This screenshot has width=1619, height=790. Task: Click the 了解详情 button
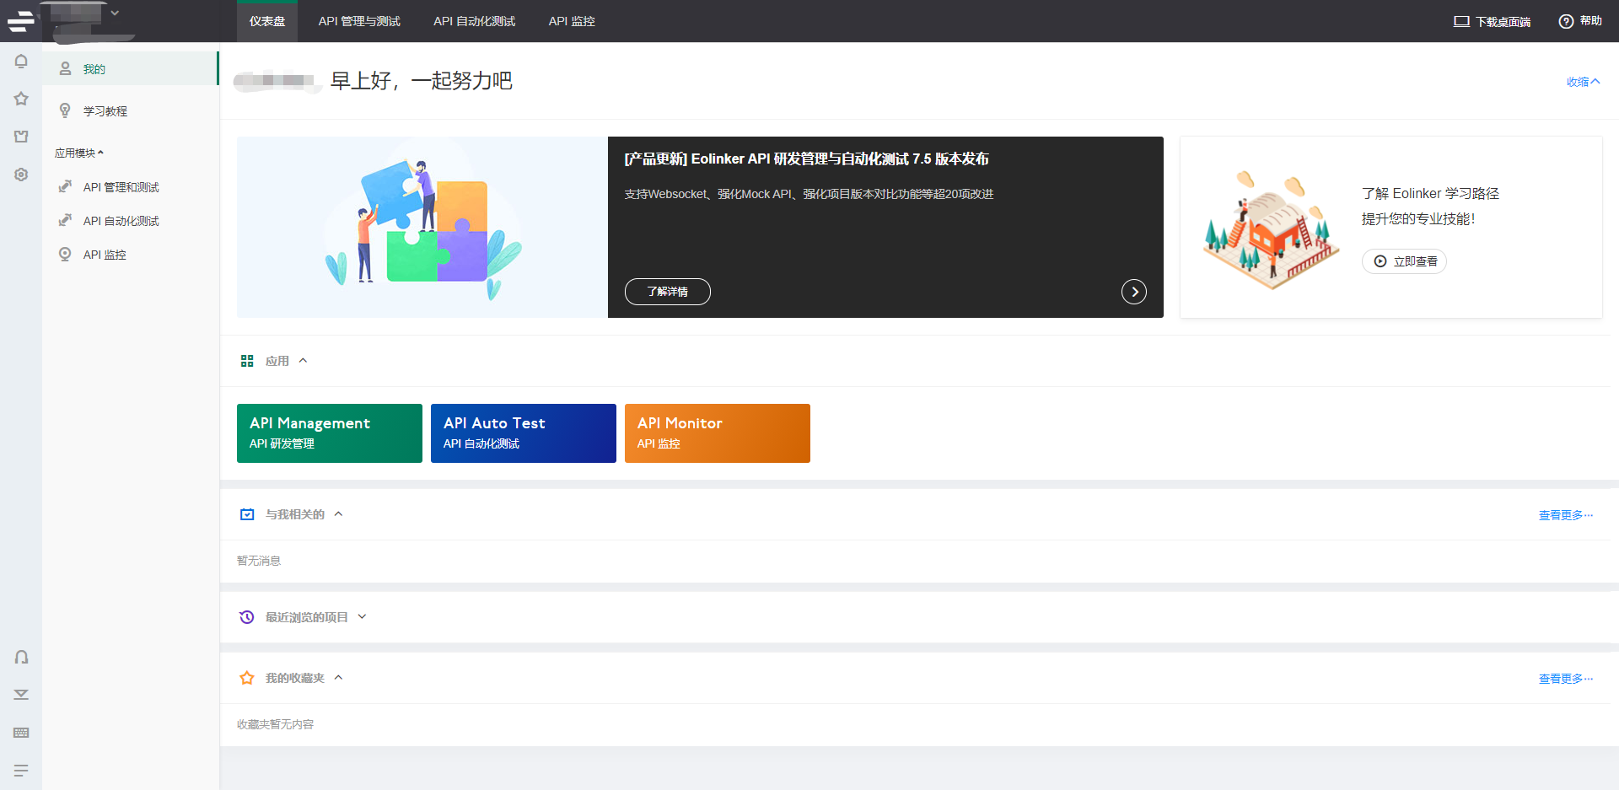coord(667,292)
